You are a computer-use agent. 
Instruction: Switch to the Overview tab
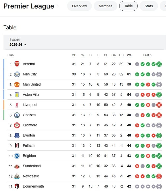[x=79, y=6]
